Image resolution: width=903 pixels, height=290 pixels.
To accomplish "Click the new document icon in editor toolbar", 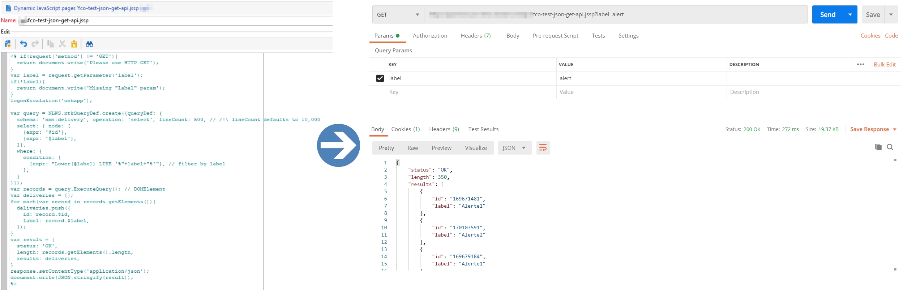I will pyautogui.click(x=8, y=44).
